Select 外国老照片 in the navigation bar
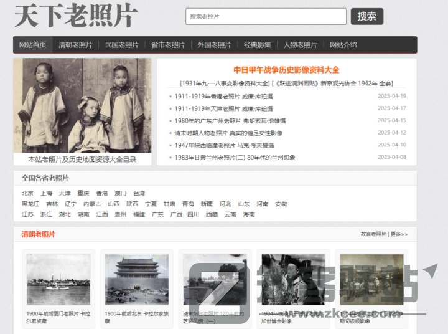The height and width of the screenshot is (334, 448). pos(214,45)
